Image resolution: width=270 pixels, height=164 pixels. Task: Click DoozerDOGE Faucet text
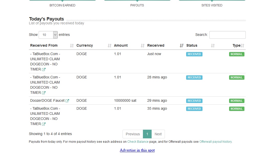pos(47,101)
